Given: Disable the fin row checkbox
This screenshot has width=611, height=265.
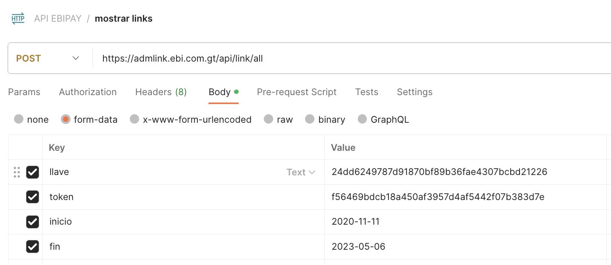Looking at the screenshot, I should [32, 246].
